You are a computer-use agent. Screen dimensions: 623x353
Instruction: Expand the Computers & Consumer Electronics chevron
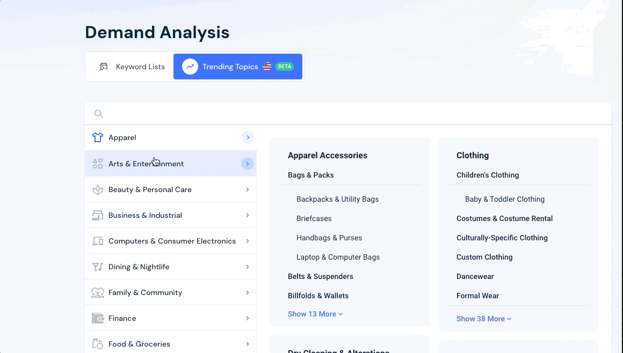[248, 241]
